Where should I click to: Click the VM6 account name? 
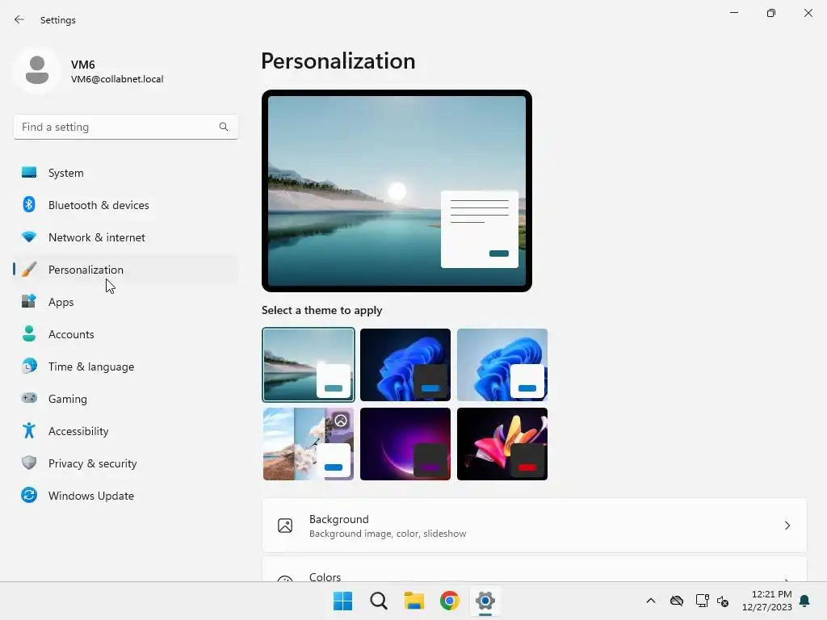(x=83, y=65)
